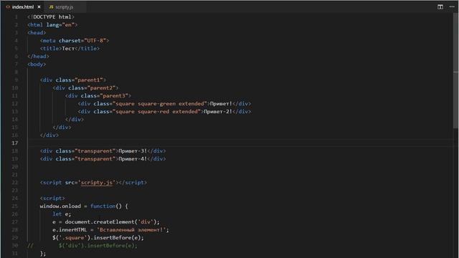459x258 pixels.
Task: Click the document.createElement('div') line
Action: click(106, 222)
